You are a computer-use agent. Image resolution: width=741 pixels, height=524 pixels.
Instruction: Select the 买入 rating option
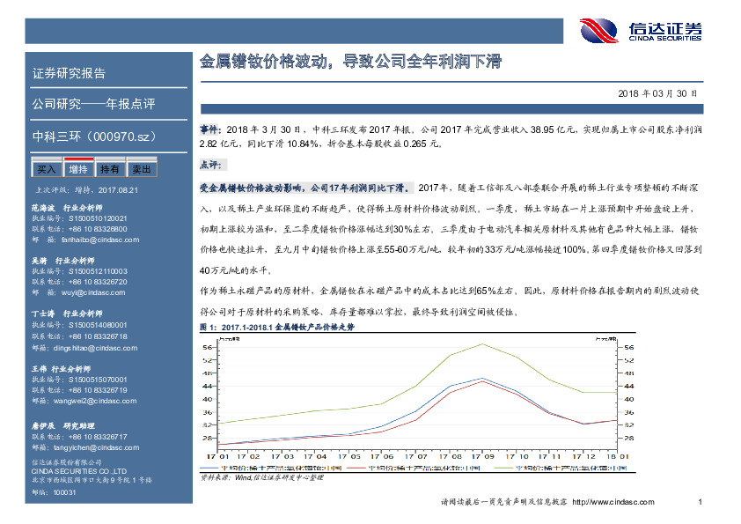(x=46, y=167)
